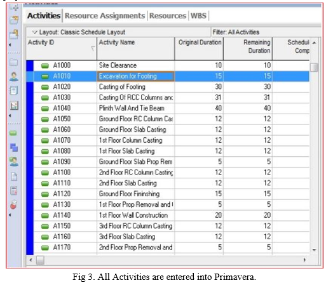The width and height of the screenshot is (333, 285).
Task: Click the Schedule Comp column header
Action: coord(291,49)
